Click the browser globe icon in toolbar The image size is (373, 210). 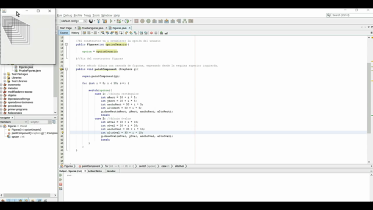coord(91,21)
